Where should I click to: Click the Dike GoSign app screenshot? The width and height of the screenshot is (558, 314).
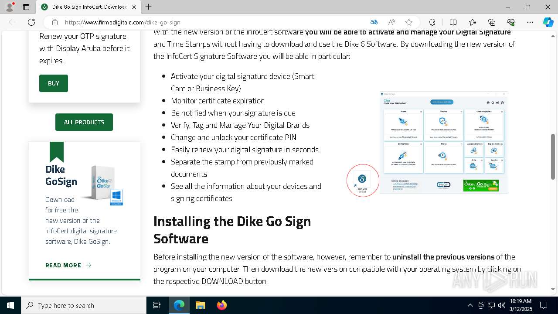444,142
